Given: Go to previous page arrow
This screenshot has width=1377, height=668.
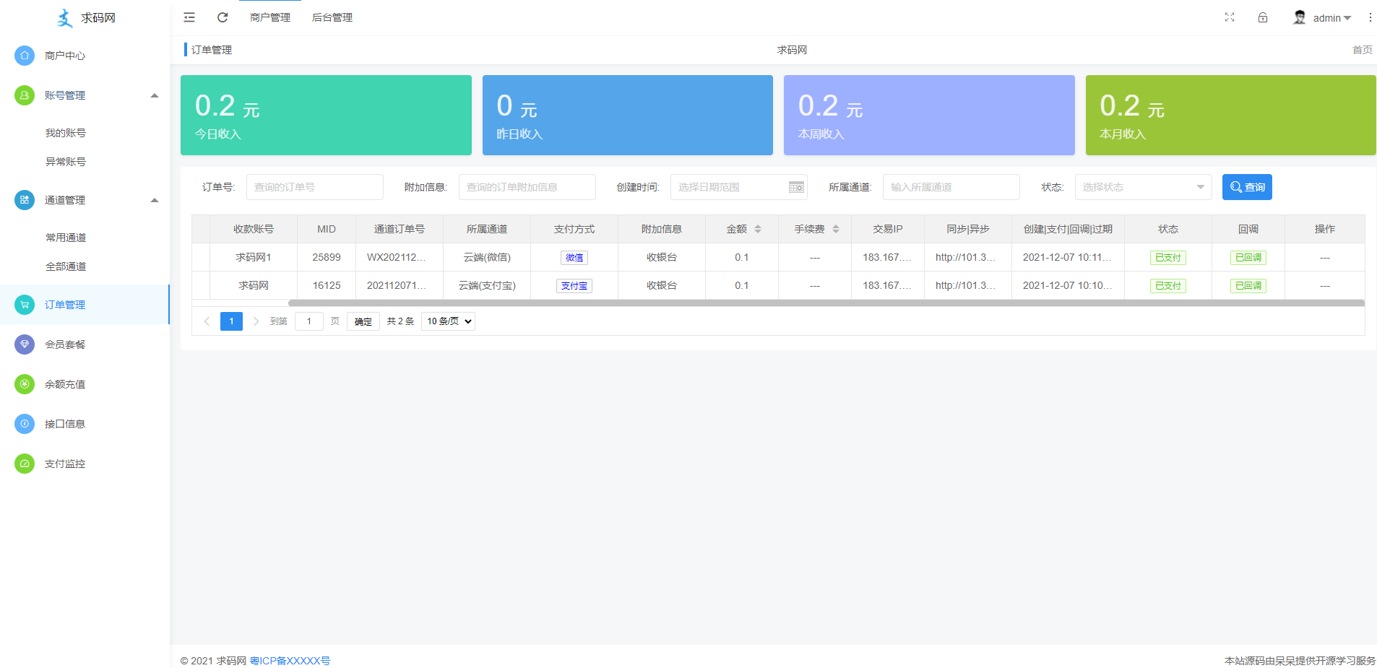Looking at the screenshot, I should tap(207, 321).
